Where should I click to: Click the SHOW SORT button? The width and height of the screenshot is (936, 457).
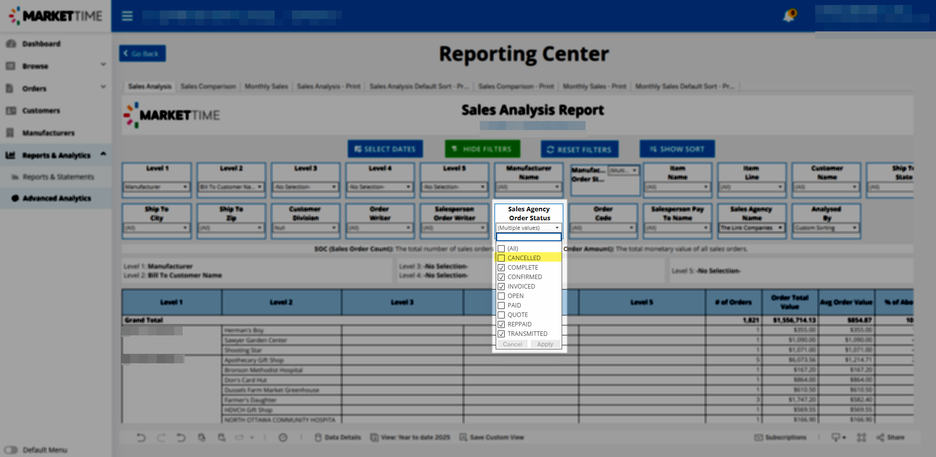click(677, 149)
